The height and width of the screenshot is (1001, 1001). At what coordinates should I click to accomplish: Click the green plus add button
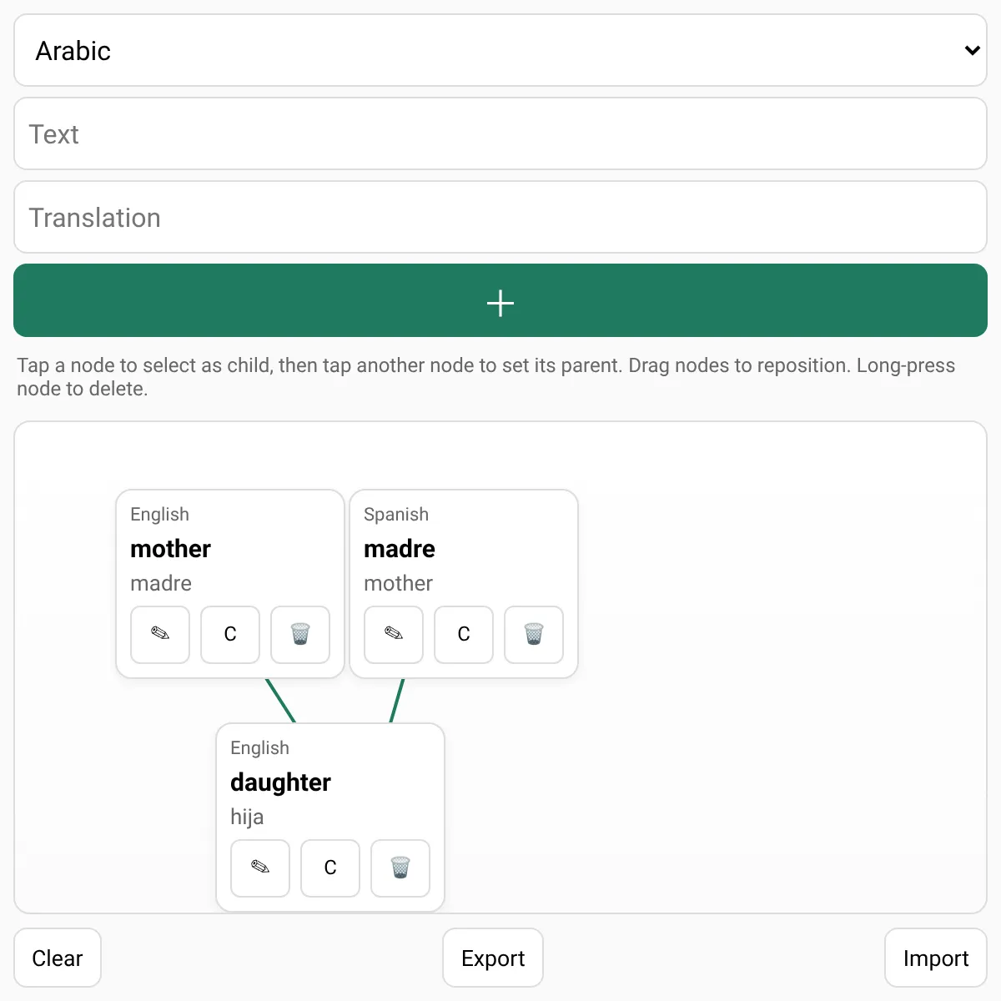(x=500, y=300)
